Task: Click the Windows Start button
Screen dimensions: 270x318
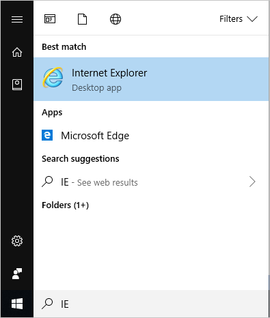Action: 17,304
